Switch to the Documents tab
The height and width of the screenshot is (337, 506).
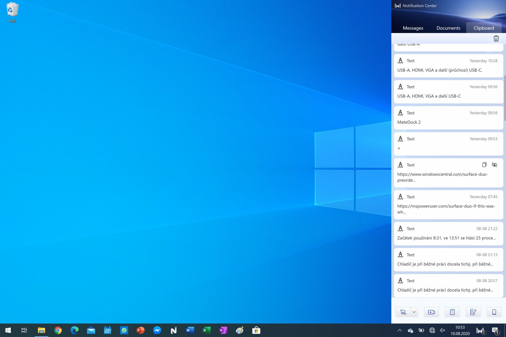(x=448, y=28)
